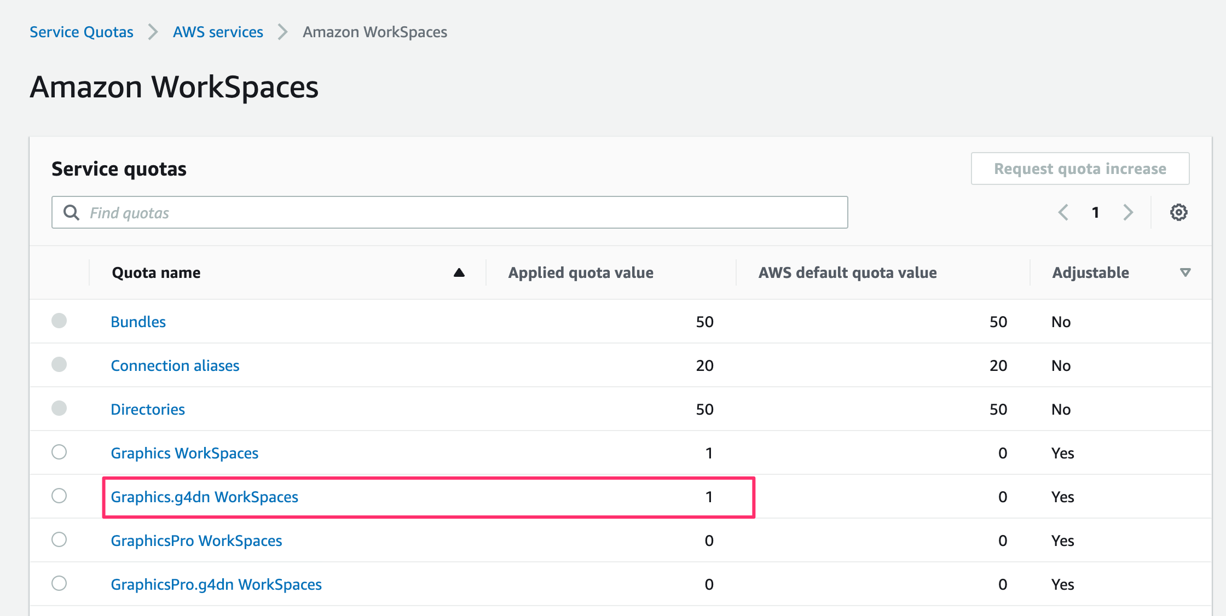1226x616 pixels.
Task: Select the Graphics.g4dn WorkSpaces radio button
Action: [x=59, y=496]
